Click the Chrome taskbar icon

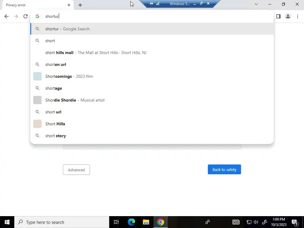161,222
